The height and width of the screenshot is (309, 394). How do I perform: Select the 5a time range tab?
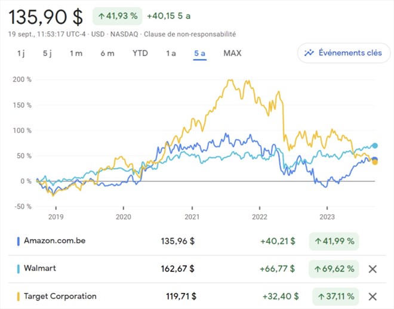(200, 53)
